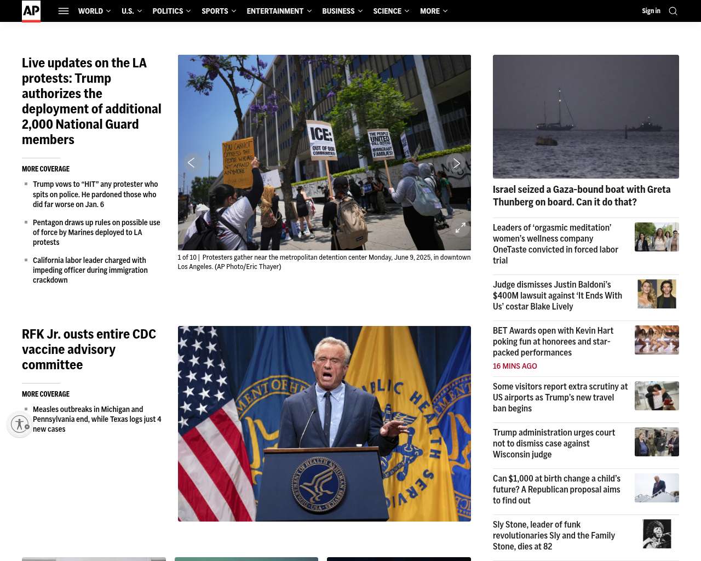The height and width of the screenshot is (561, 701).
Task: Open BET Awards Kevin Hart story
Action: pos(553,341)
